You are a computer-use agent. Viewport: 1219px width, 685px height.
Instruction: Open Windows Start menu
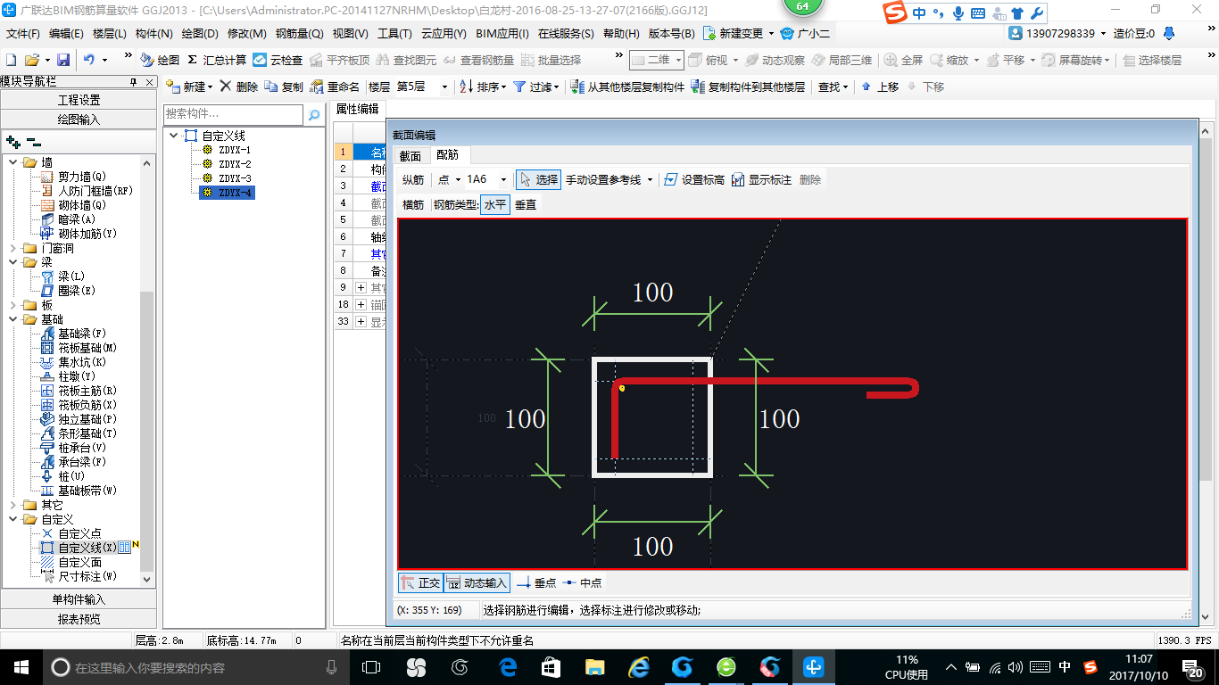tap(21, 667)
